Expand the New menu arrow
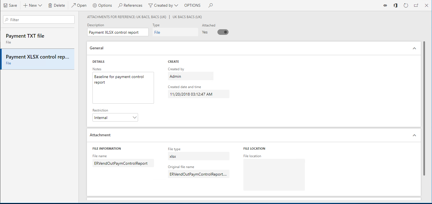The width and height of the screenshot is (432, 204). (x=40, y=5)
